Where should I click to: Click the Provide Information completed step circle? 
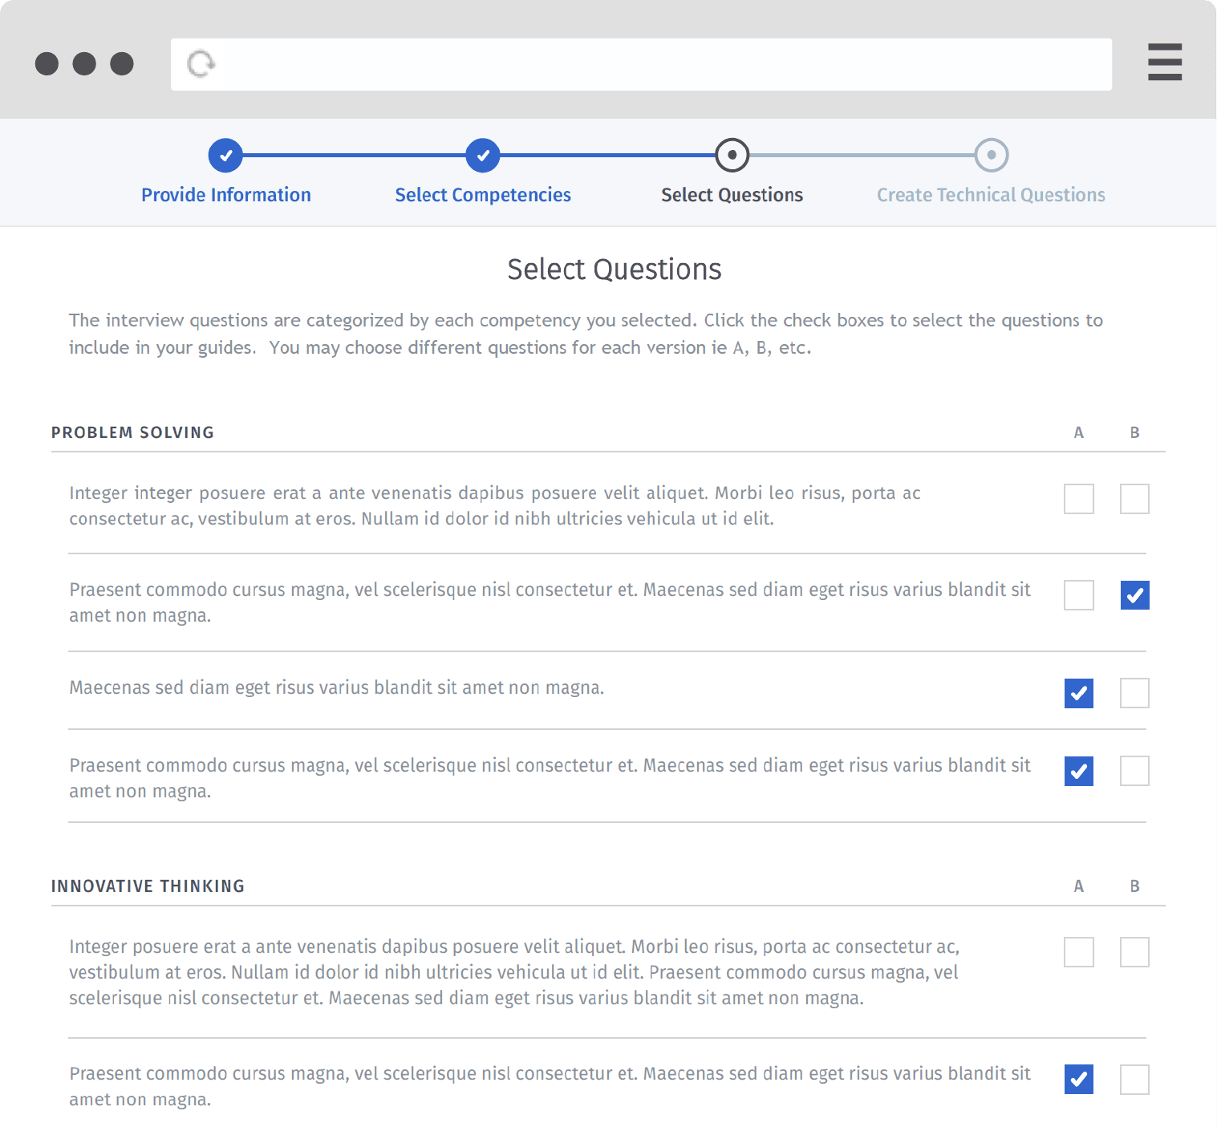[225, 156]
